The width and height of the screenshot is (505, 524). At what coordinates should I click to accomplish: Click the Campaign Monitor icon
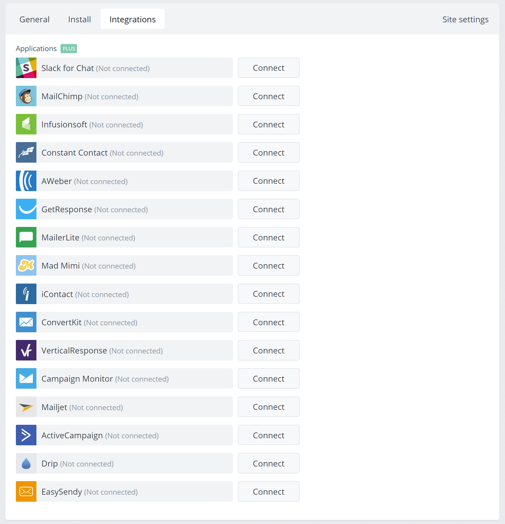click(26, 378)
